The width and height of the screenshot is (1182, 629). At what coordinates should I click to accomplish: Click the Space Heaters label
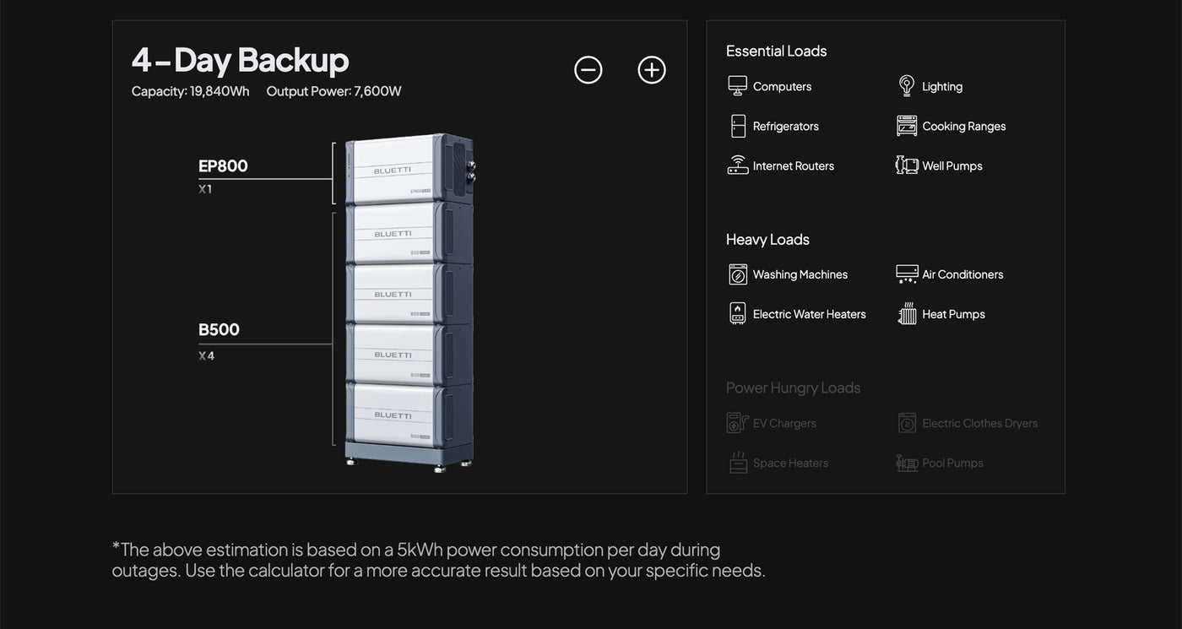point(790,463)
